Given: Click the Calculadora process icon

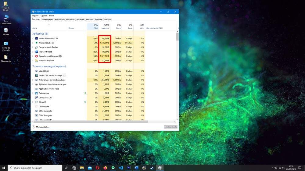Looking at the screenshot, I should (36, 93).
